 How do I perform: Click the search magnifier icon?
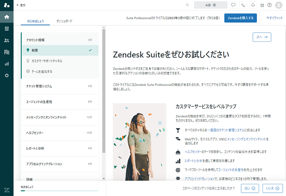187,5
